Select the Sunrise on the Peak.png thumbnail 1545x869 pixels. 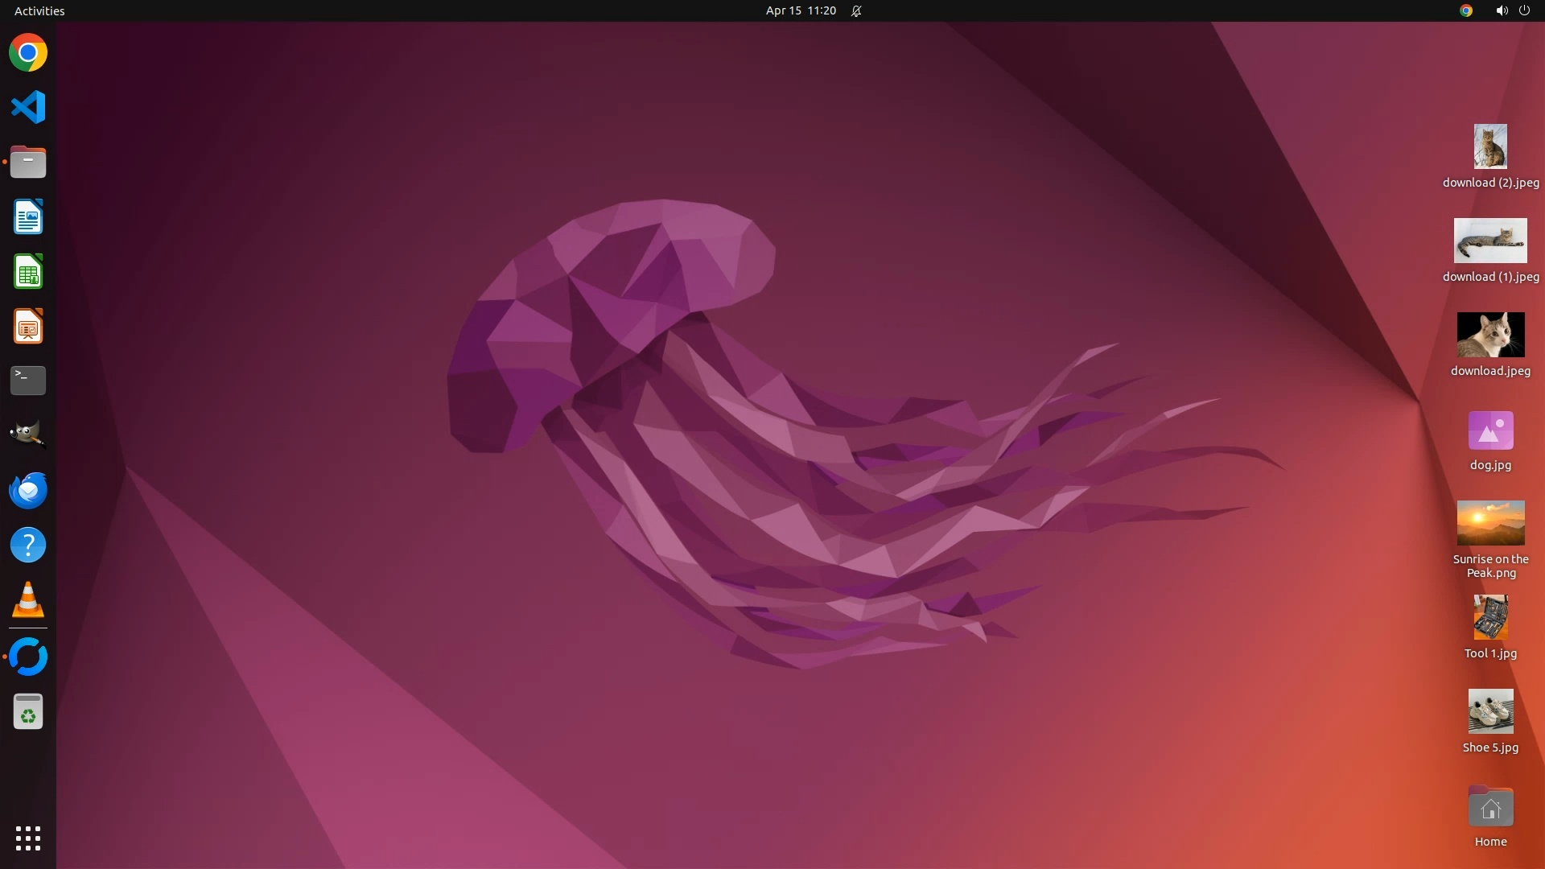[x=1490, y=523]
